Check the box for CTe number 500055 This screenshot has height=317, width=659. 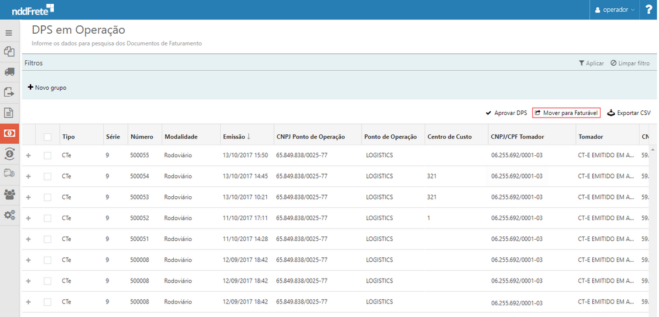[x=47, y=156]
